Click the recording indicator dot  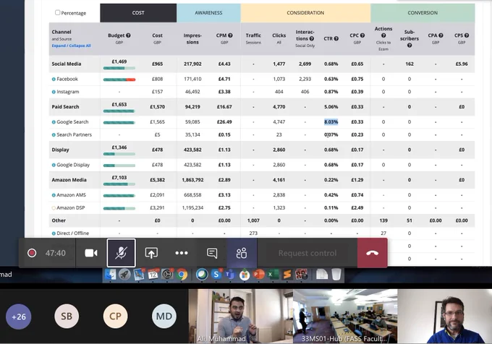[x=32, y=253]
